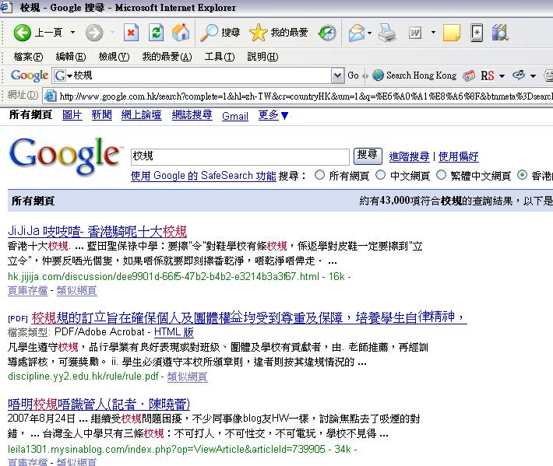
Task: Open the JiJiJa 香港騎呢十大校規 result
Action: [x=97, y=231]
